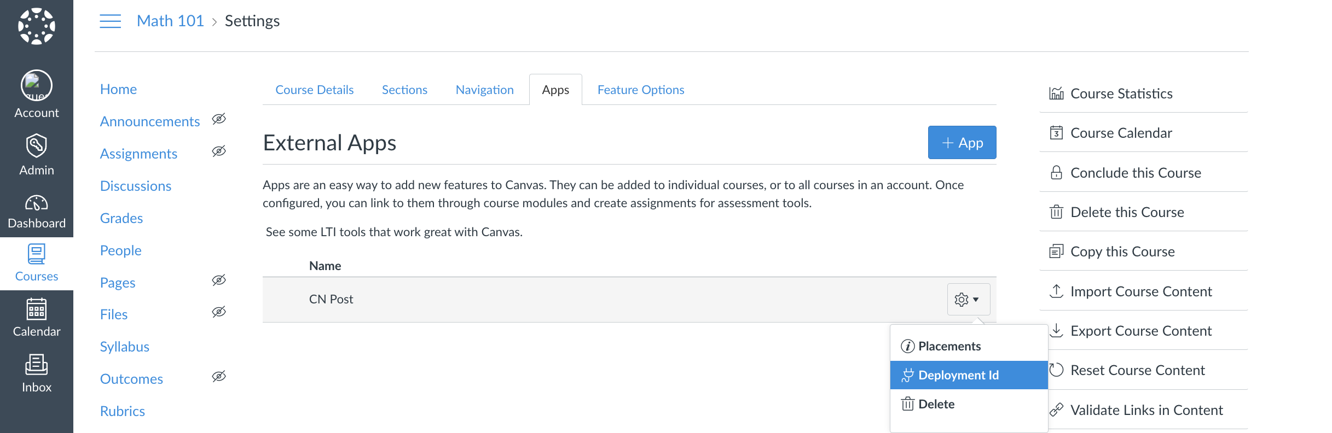The width and height of the screenshot is (1332, 433).
Task: Switch to the Feature Options tab
Action: [x=640, y=90]
